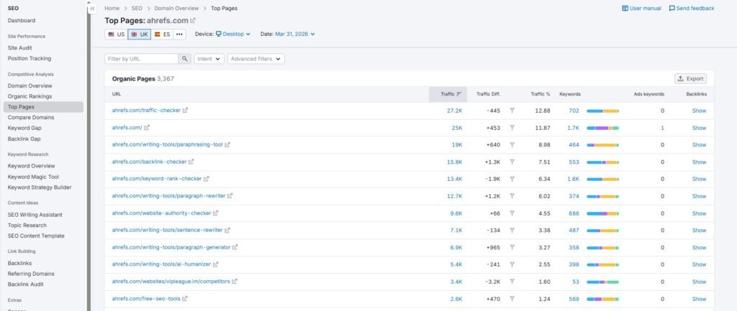Open external link icon for vipleague.im competitors URL
This screenshot has width=737, height=311.
pyautogui.click(x=235, y=282)
